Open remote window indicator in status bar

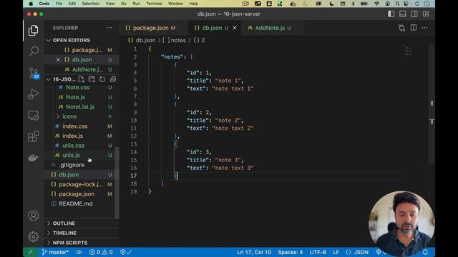31,252
